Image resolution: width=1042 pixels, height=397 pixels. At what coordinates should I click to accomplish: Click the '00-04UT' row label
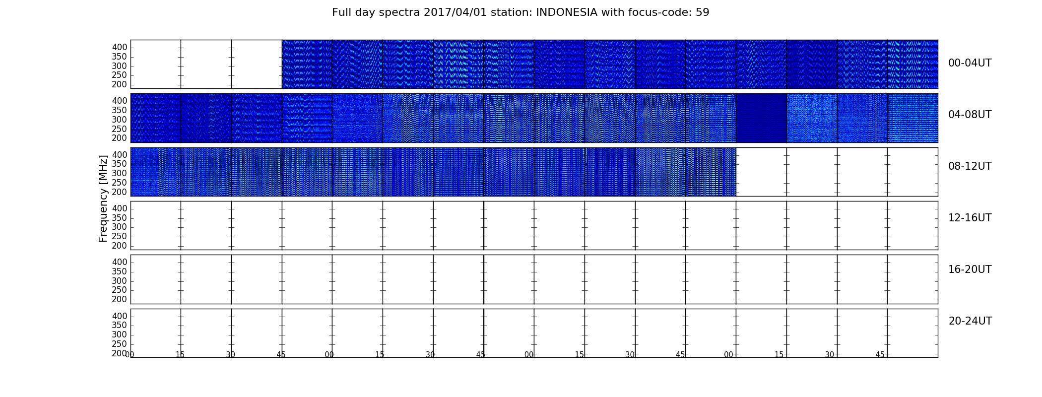(970, 63)
